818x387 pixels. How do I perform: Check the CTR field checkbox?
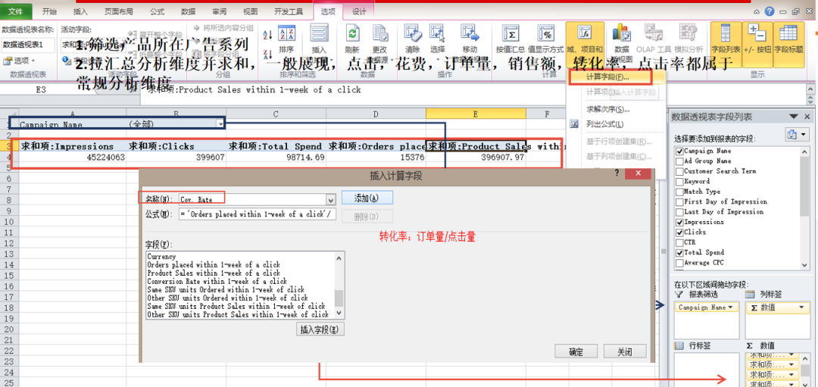pyautogui.click(x=679, y=242)
